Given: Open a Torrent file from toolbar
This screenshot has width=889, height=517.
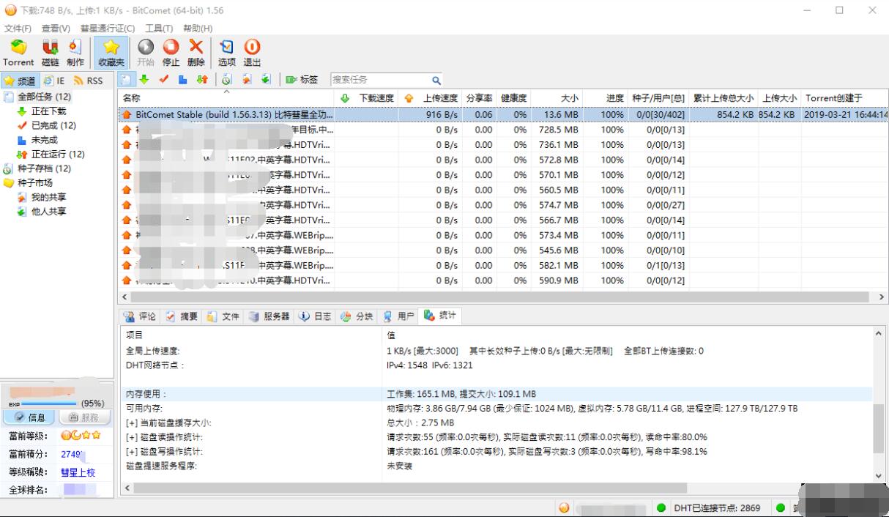Looking at the screenshot, I should pyautogui.click(x=18, y=53).
